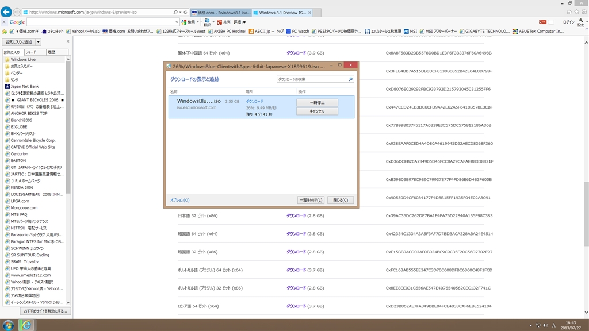Open Internet Explorer from the taskbar
The width and height of the screenshot is (589, 331).
26,325
